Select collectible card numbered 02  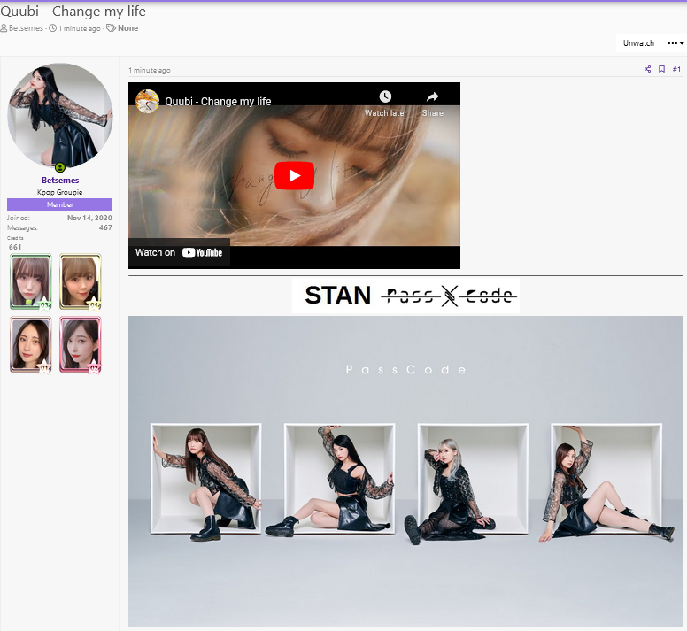coord(81,344)
